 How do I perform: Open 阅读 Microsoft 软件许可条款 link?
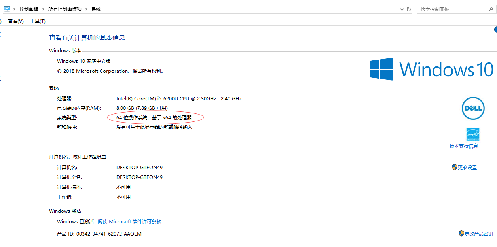[129, 222]
